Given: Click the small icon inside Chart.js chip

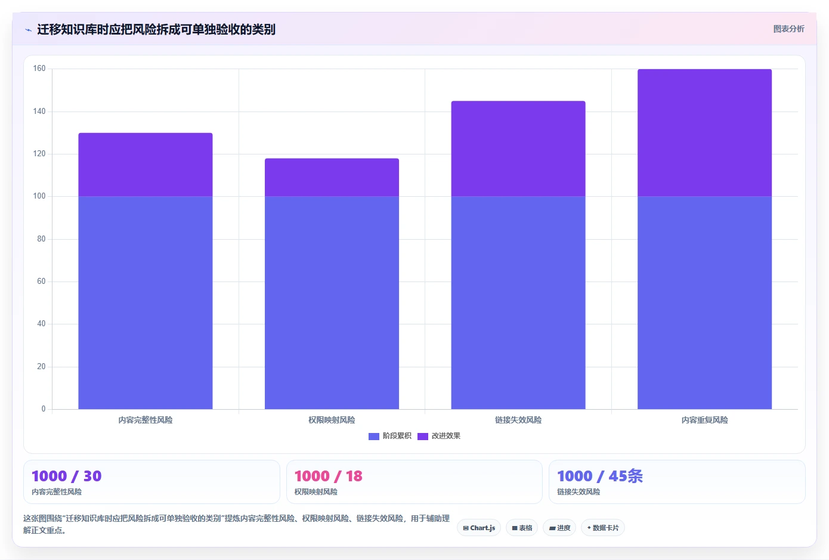Looking at the screenshot, I should (466, 528).
